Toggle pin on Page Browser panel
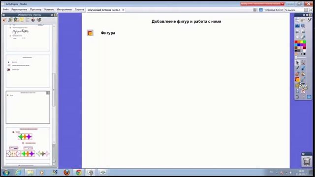This screenshot has width=315, height=177. coord(52,15)
